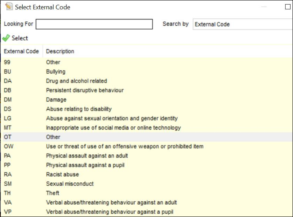Viewport: 293px width, 217px height.
Task: Open the Search by External Code dropdown
Action: pyautogui.click(x=243, y=24)
